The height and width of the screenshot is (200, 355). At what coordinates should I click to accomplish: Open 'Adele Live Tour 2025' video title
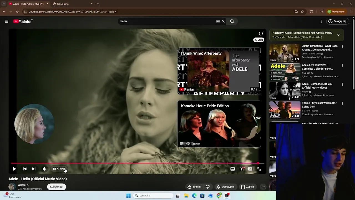pos(318,67)
